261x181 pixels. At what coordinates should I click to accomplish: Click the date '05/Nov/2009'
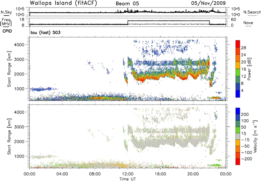coord(208,3)
